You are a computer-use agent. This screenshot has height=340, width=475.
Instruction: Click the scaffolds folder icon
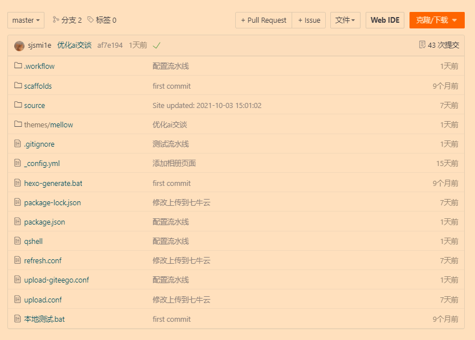pyautogui.click(x=18, y=85)
